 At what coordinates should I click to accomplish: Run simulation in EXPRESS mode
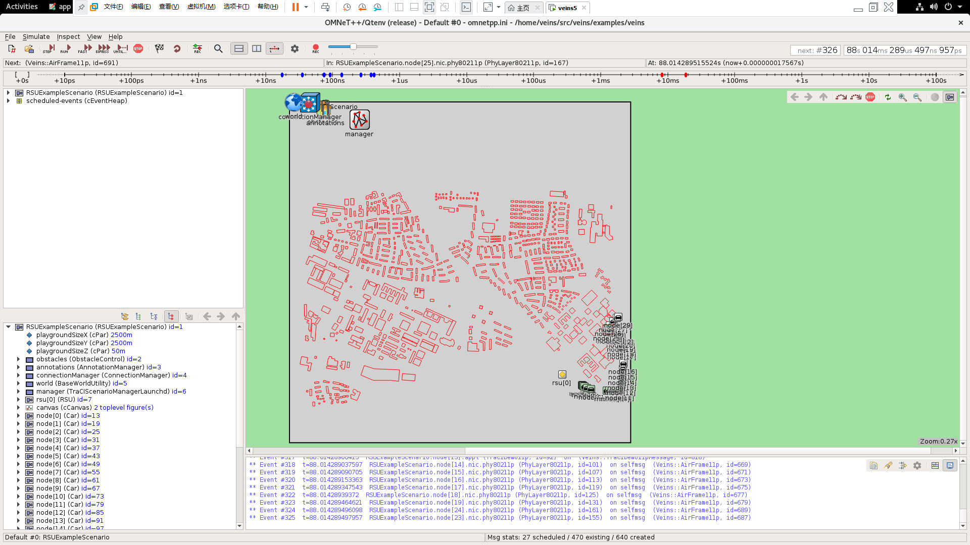tap(103, 48)
